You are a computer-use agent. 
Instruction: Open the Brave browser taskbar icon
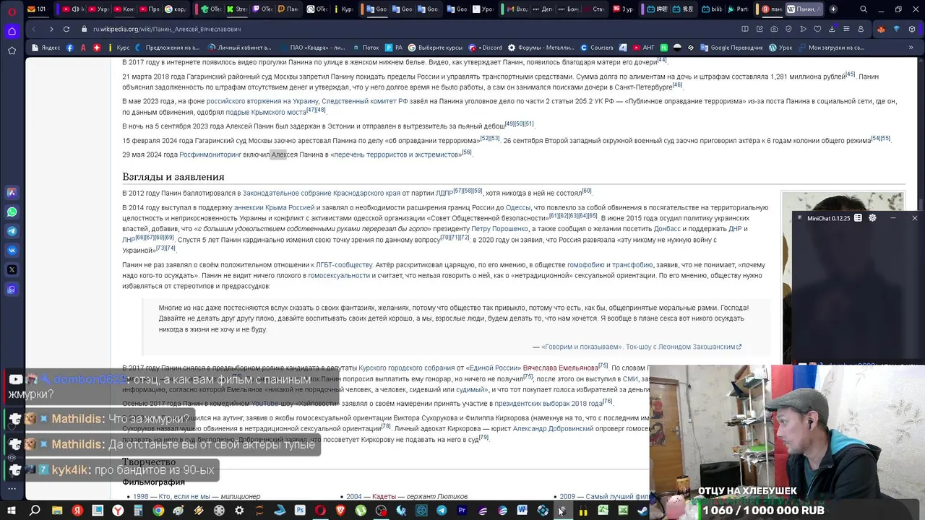340,511
